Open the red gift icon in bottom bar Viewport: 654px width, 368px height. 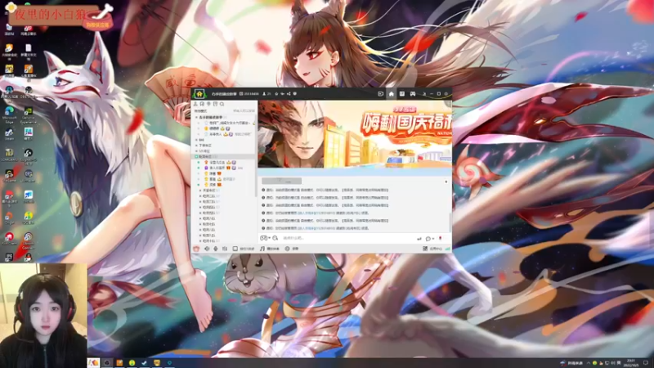[x=196, y=249]
